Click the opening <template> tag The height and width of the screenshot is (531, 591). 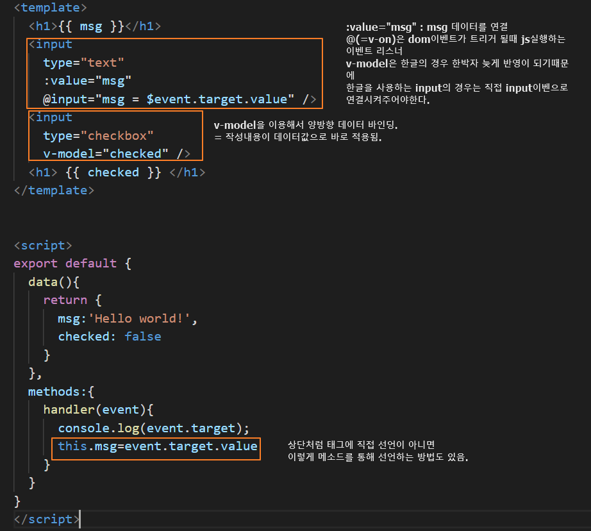coord(50,8)
